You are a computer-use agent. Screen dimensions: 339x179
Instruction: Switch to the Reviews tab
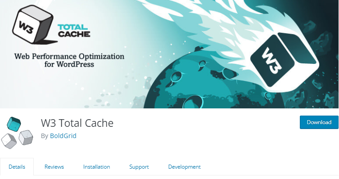coord(54,167)
